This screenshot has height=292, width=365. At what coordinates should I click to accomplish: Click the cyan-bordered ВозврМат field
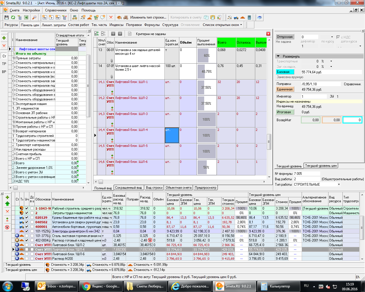point(352,120)
